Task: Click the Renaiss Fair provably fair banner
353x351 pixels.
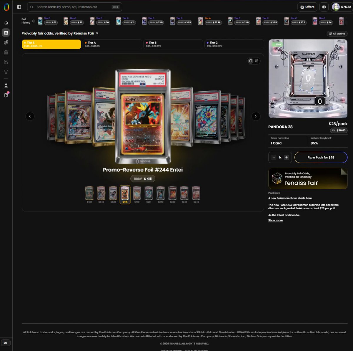Action: tap(308, 178)
